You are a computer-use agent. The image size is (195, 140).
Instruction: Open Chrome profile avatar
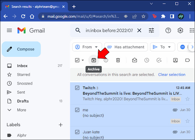(181, 16)
